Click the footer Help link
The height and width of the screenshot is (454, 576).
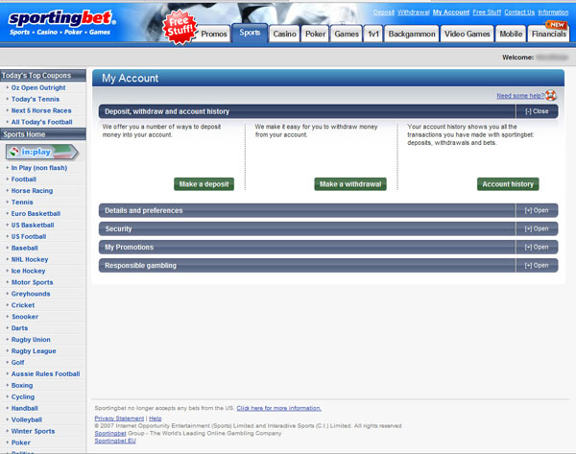(155, 418)
